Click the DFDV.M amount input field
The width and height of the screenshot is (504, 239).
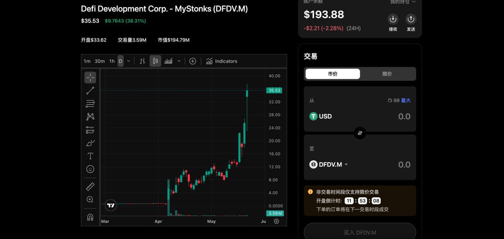pyautogui.click(x=404, y=165)
